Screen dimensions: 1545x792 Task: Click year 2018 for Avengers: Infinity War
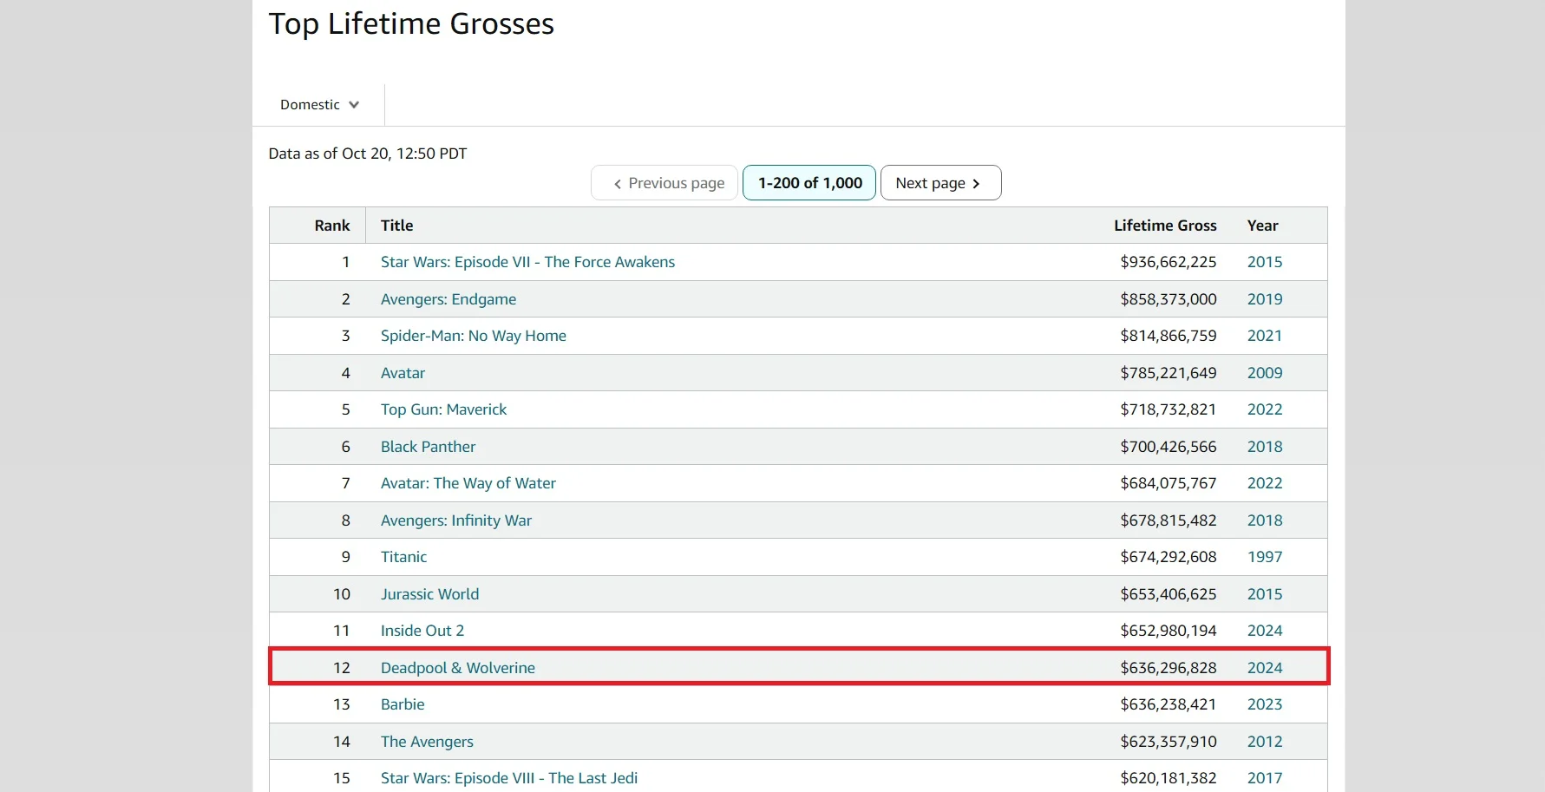(x=1265, y=520)
